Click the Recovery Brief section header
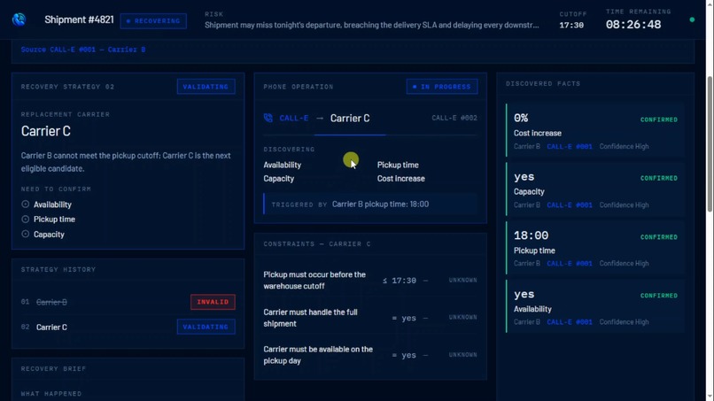 [x=53, y=368]
